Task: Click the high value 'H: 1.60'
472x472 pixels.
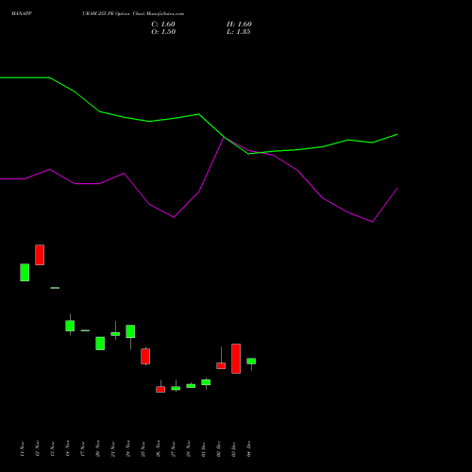Action: point(239,25)
